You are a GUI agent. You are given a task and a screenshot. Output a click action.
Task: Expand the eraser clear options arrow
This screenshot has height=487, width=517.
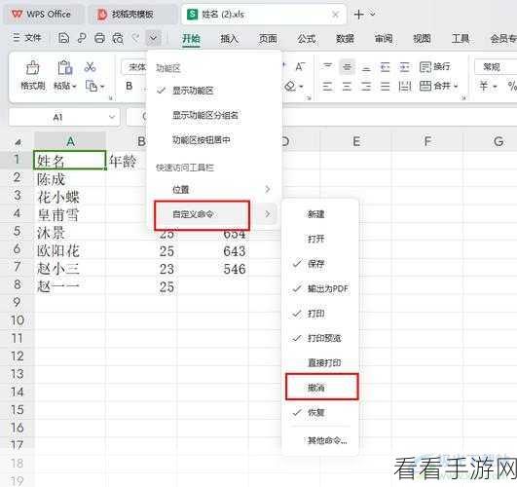(x=302, y=87)
